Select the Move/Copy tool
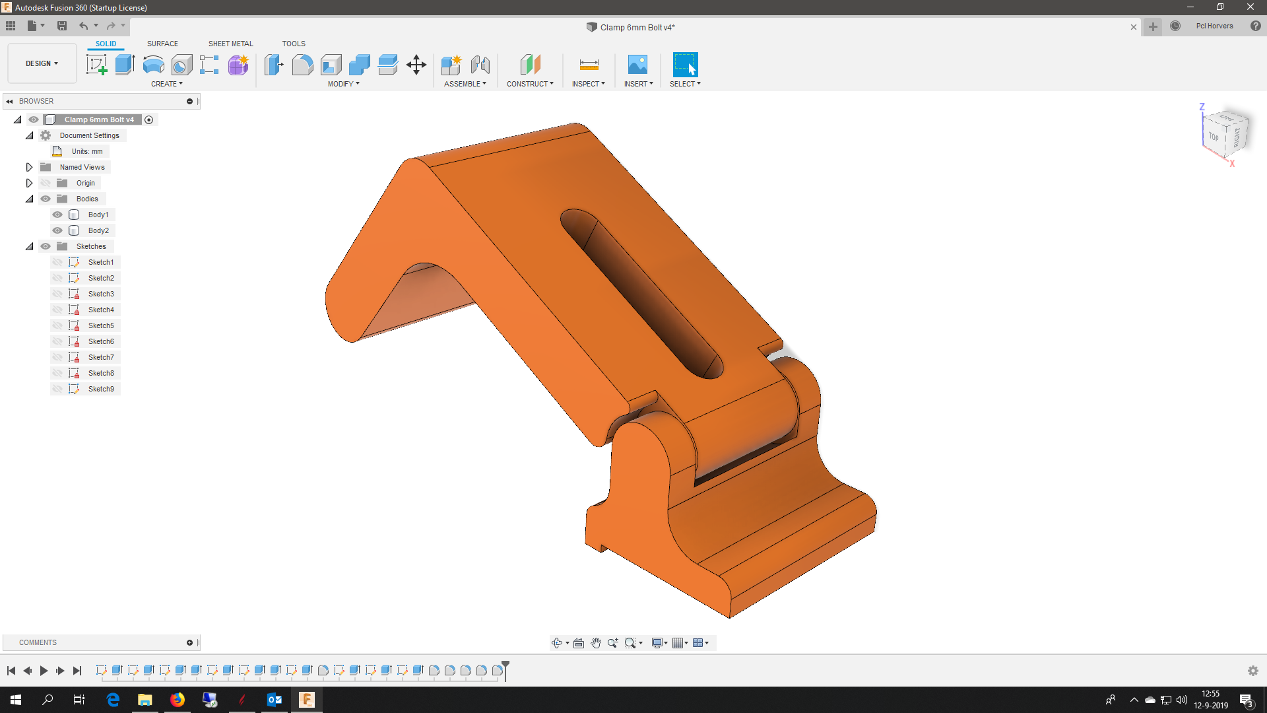Screen dimensions: 1267x713 pyautogui.click(x=416, y=65)
